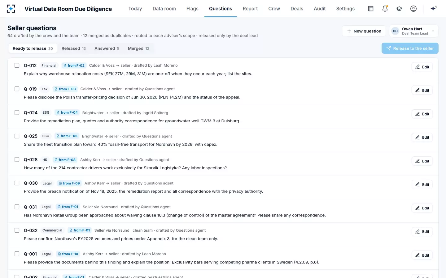Open the Data room section
Image resolution: width=446 pixels, height=278 pixels.
pos(164,9)
